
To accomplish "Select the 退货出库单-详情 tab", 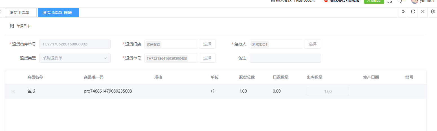I will 58,13.
